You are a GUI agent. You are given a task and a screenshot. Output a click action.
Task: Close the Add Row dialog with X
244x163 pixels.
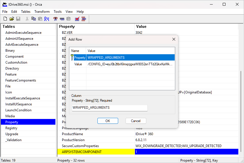point(174,39)
